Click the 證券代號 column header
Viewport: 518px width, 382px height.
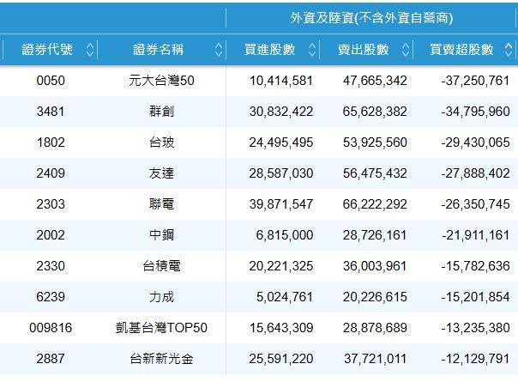[47, 50]
